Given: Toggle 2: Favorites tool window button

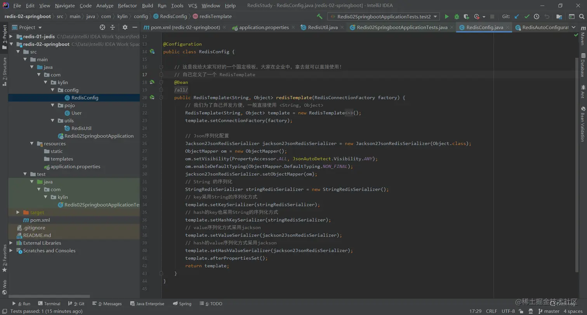Looking at the screenshot, I should tap(4, 258).
